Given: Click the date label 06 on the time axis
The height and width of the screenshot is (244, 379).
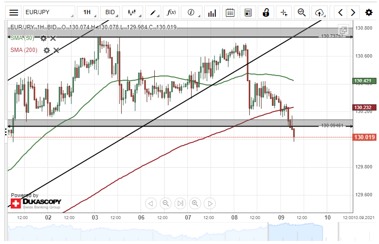Looking at the screenshot, I should coord(141,218).
